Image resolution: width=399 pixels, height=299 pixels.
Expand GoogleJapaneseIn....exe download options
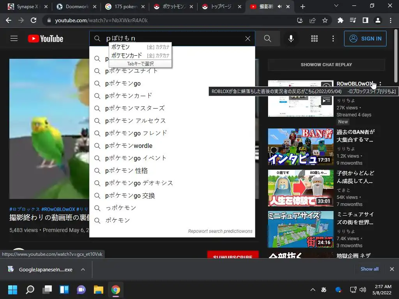click(83, 269)
